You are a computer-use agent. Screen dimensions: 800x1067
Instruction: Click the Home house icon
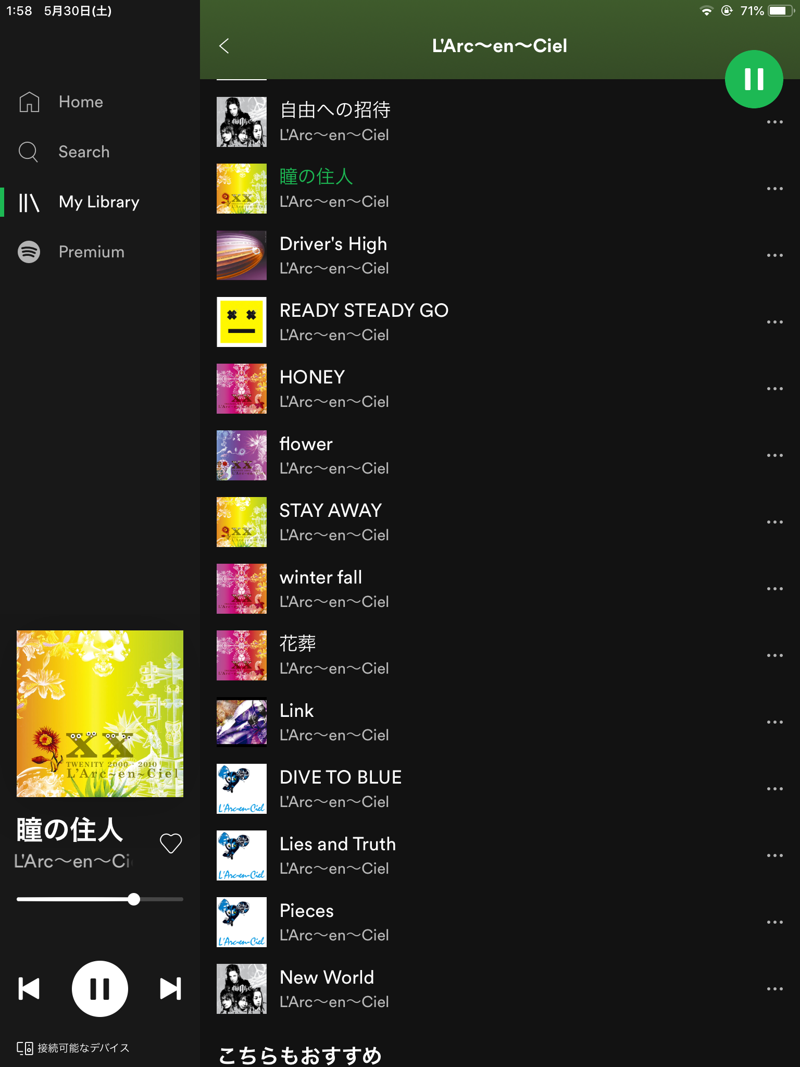(29, 102)
